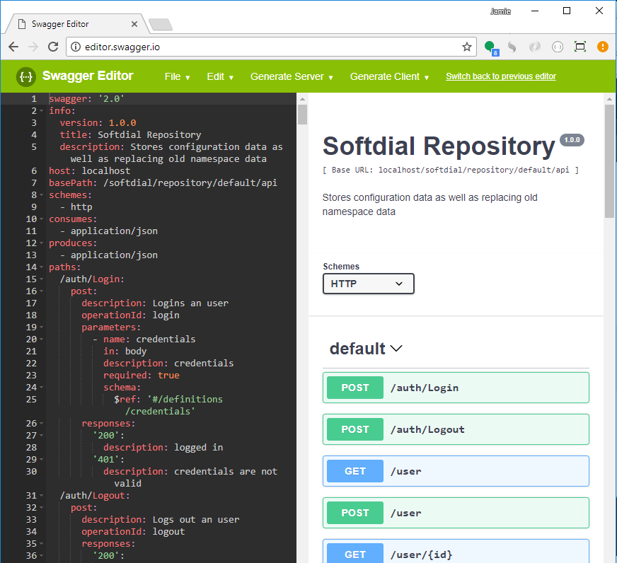This screenshot has height=563, width=617.
Task: Fold the schemes block at line 8
Action: point(41,195)
